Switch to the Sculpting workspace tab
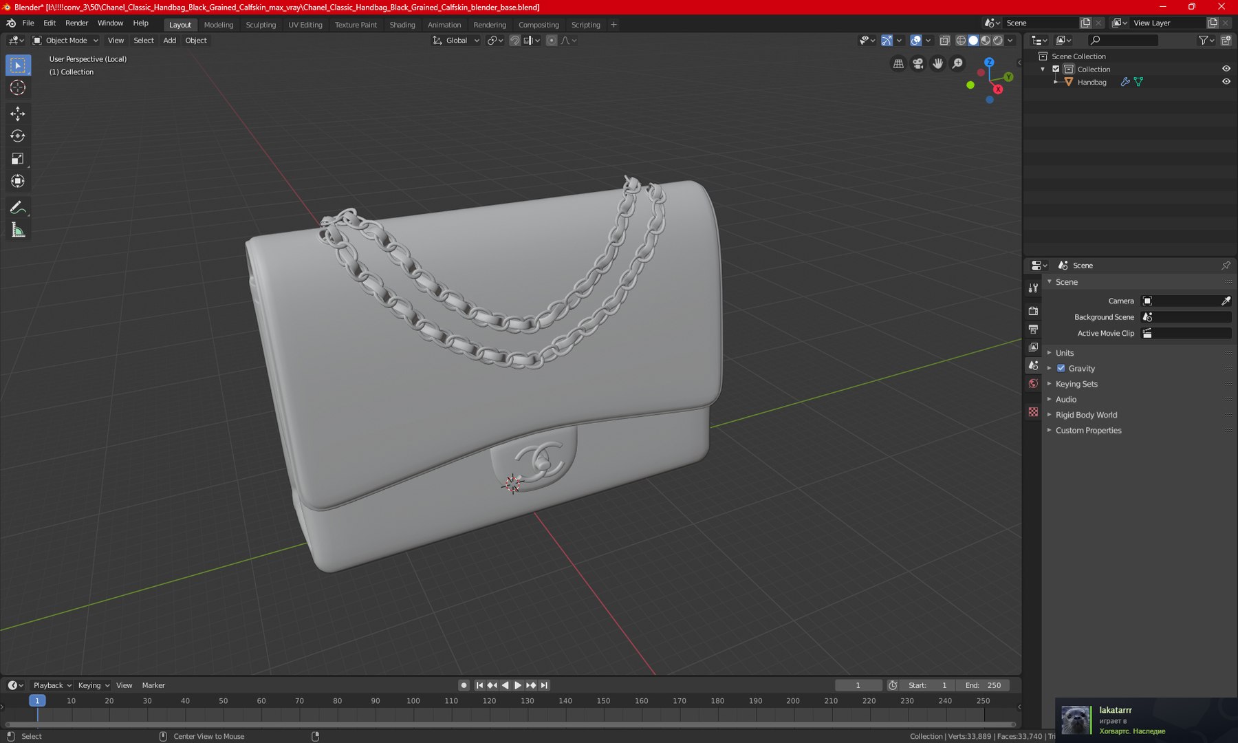1238x743 pixels. click(x=261, y=25)
